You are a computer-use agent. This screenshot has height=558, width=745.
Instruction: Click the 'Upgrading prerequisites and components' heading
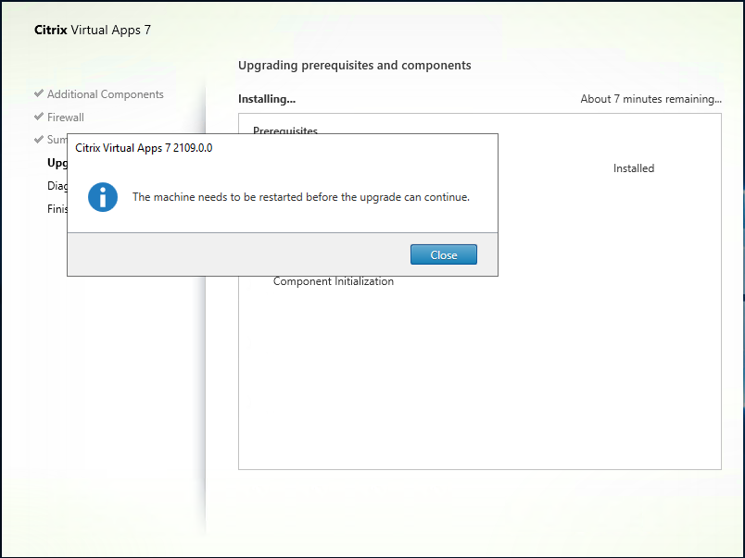pyautogui.click(x=355, y=66)
